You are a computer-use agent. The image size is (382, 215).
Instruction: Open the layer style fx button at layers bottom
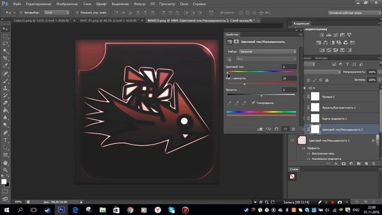coord(336,164)
